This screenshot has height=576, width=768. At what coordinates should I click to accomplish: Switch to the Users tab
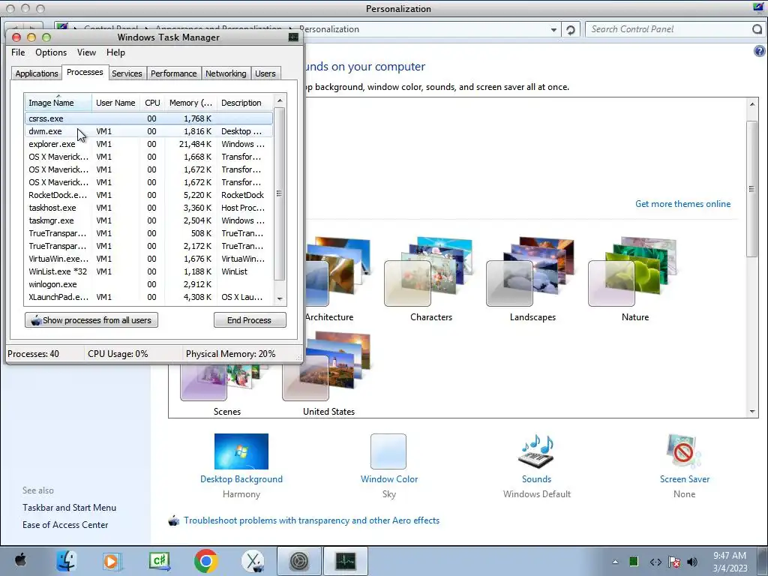click(x=265, y=73)
